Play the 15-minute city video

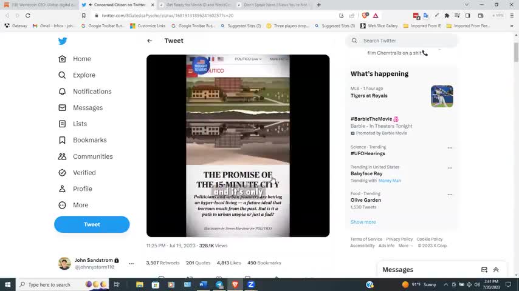tap(238, 145)
